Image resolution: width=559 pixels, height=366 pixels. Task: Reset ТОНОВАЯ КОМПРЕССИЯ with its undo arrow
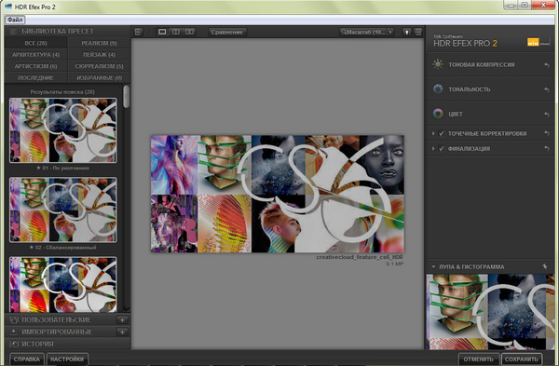[547, 65]
